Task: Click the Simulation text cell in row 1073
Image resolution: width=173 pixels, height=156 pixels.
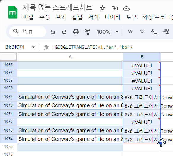Action: tap(70, 130)
